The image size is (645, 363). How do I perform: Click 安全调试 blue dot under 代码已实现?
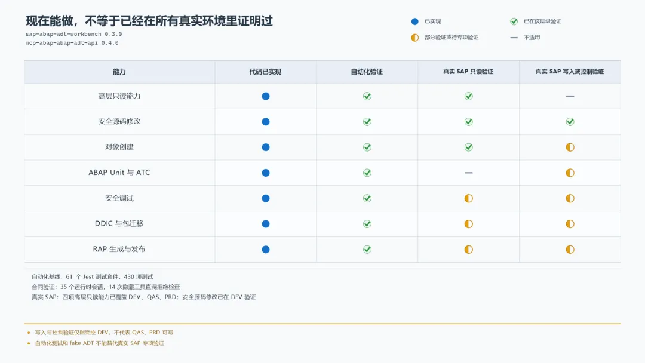pos(266,198)
